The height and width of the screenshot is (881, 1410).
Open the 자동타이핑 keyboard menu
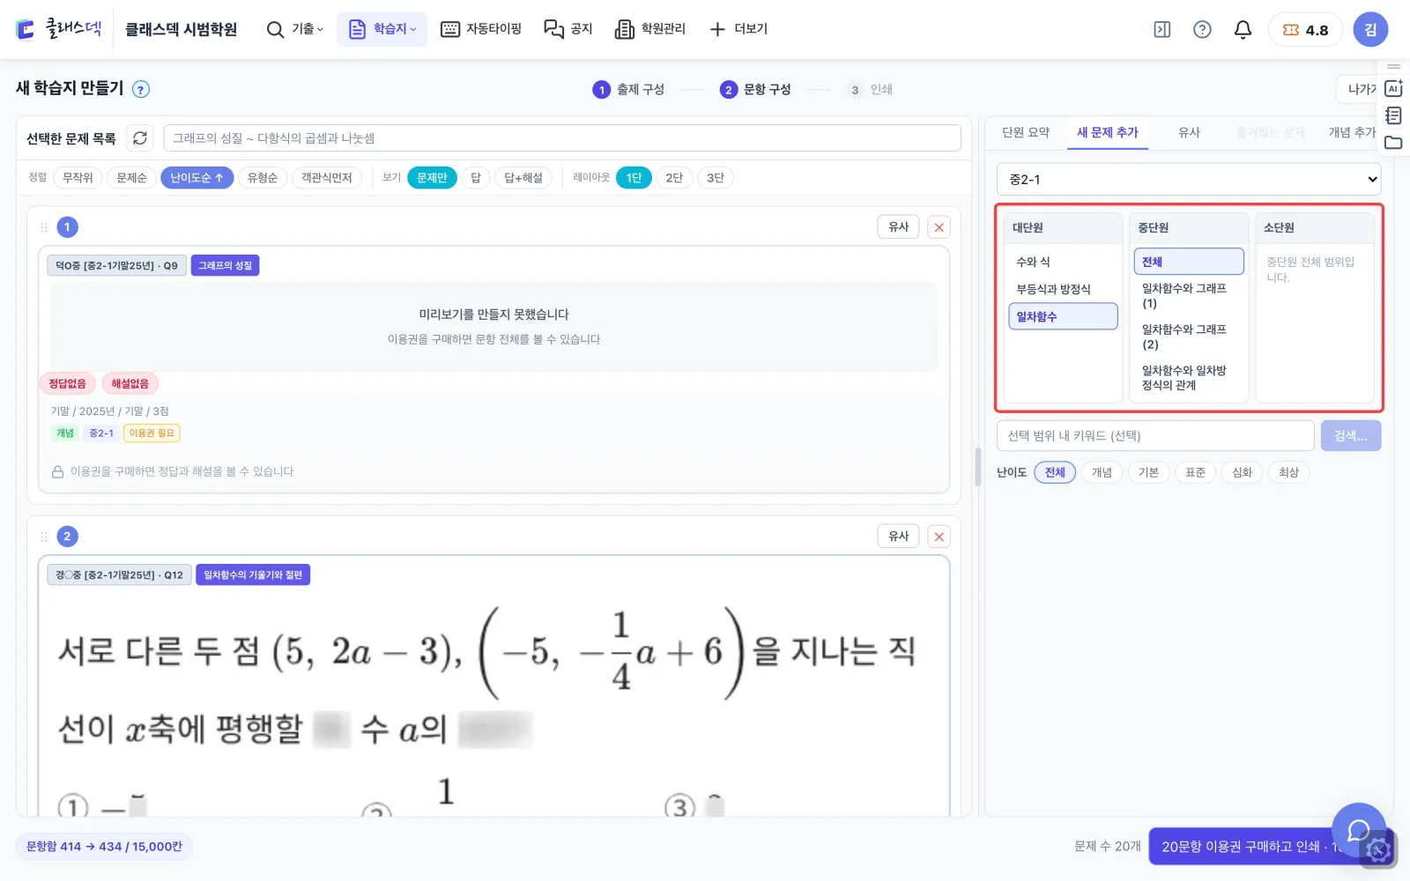pyautogui.click(x=481, y=30)
